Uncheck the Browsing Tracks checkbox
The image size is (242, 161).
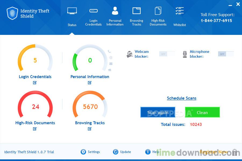tap(90, 129)
